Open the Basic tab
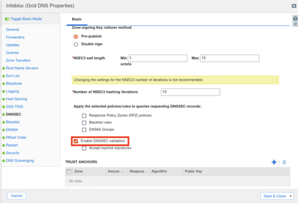 (77, 19)
